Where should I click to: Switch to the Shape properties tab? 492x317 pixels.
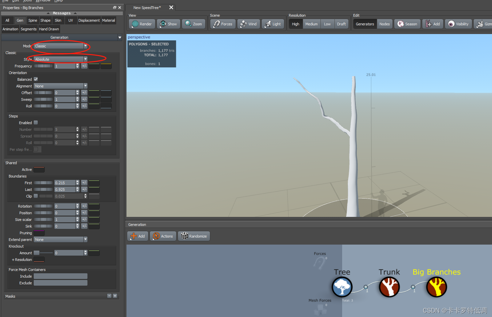coord(45,20)
